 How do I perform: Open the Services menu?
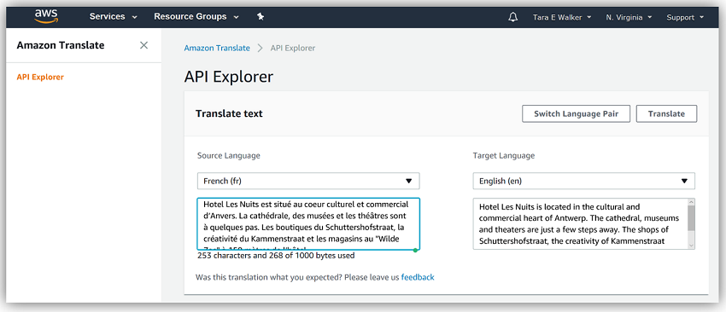tap(114, 17)
